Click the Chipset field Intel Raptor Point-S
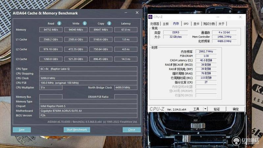263x148 pixels. (88, 106)
